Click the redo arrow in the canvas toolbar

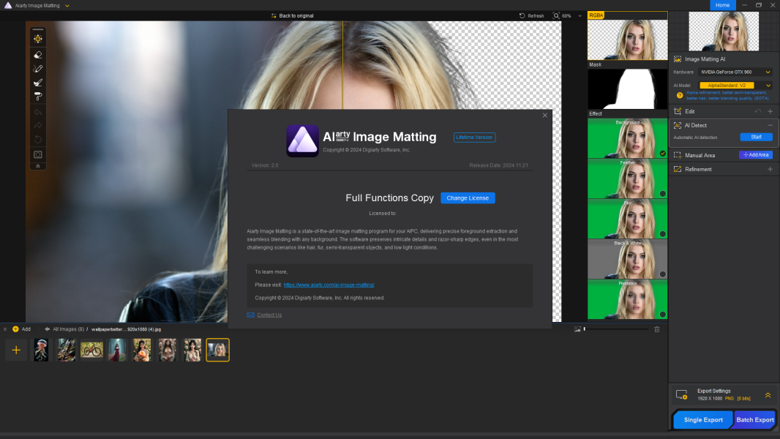(38, 125)
